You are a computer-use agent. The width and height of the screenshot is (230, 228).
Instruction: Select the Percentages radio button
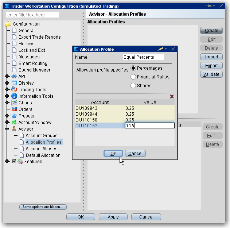(133, 68)
